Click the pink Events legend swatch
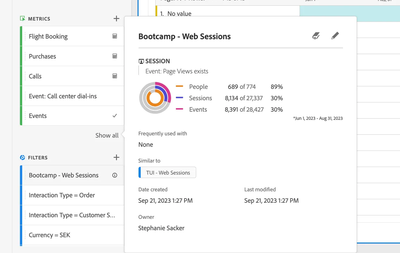 [x=179, y=109]
